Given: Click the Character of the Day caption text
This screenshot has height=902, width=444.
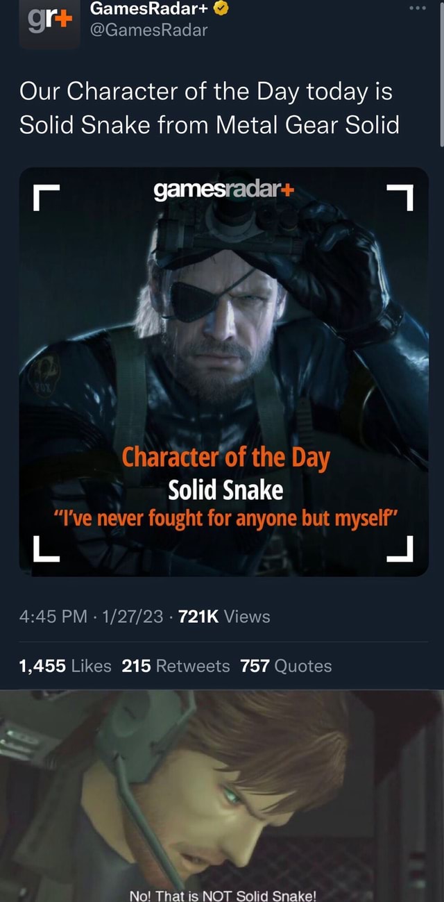Looking at the screenshot, I should [222, 458].
